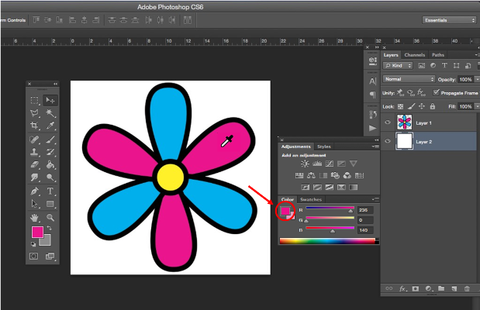Image resolution: width=480 pixels, height=310 pixels.
Task: Toggle visibility of Layer 2
Action: [388, 142]
